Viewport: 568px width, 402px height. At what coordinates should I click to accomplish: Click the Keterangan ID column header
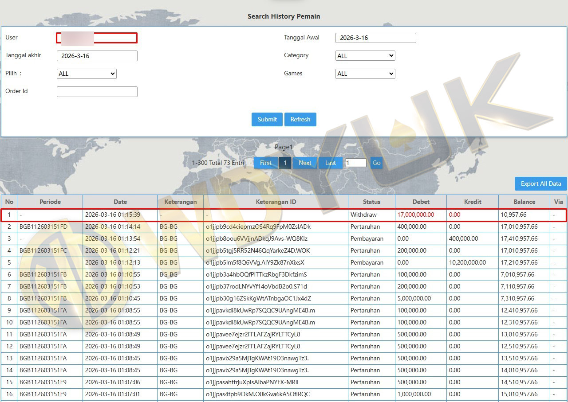click(x=276, y=202)
